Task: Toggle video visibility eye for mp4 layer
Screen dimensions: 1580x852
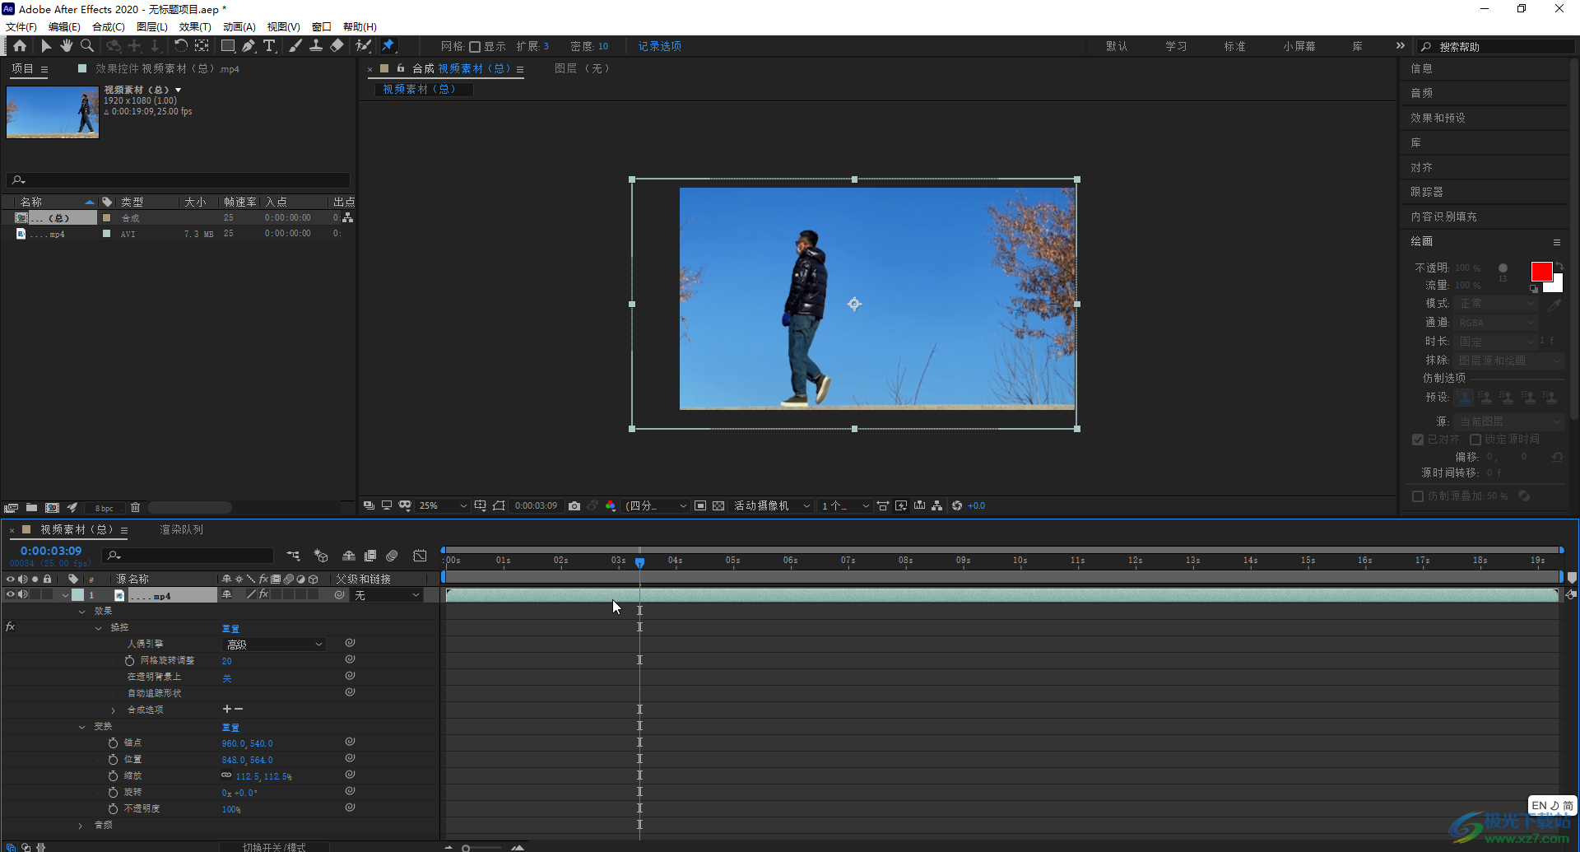Action: [11, 594]
